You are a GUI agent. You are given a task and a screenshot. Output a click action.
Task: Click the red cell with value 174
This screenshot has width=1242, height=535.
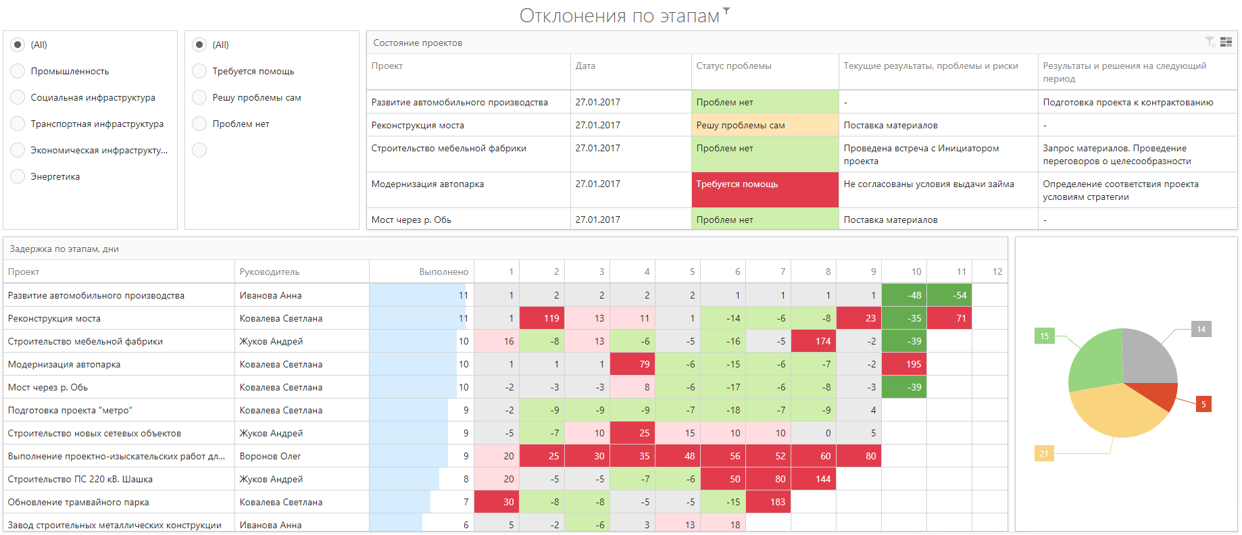[x=814, y=341]
